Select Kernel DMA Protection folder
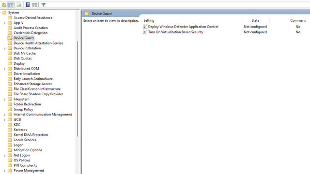 coord(31,135)
